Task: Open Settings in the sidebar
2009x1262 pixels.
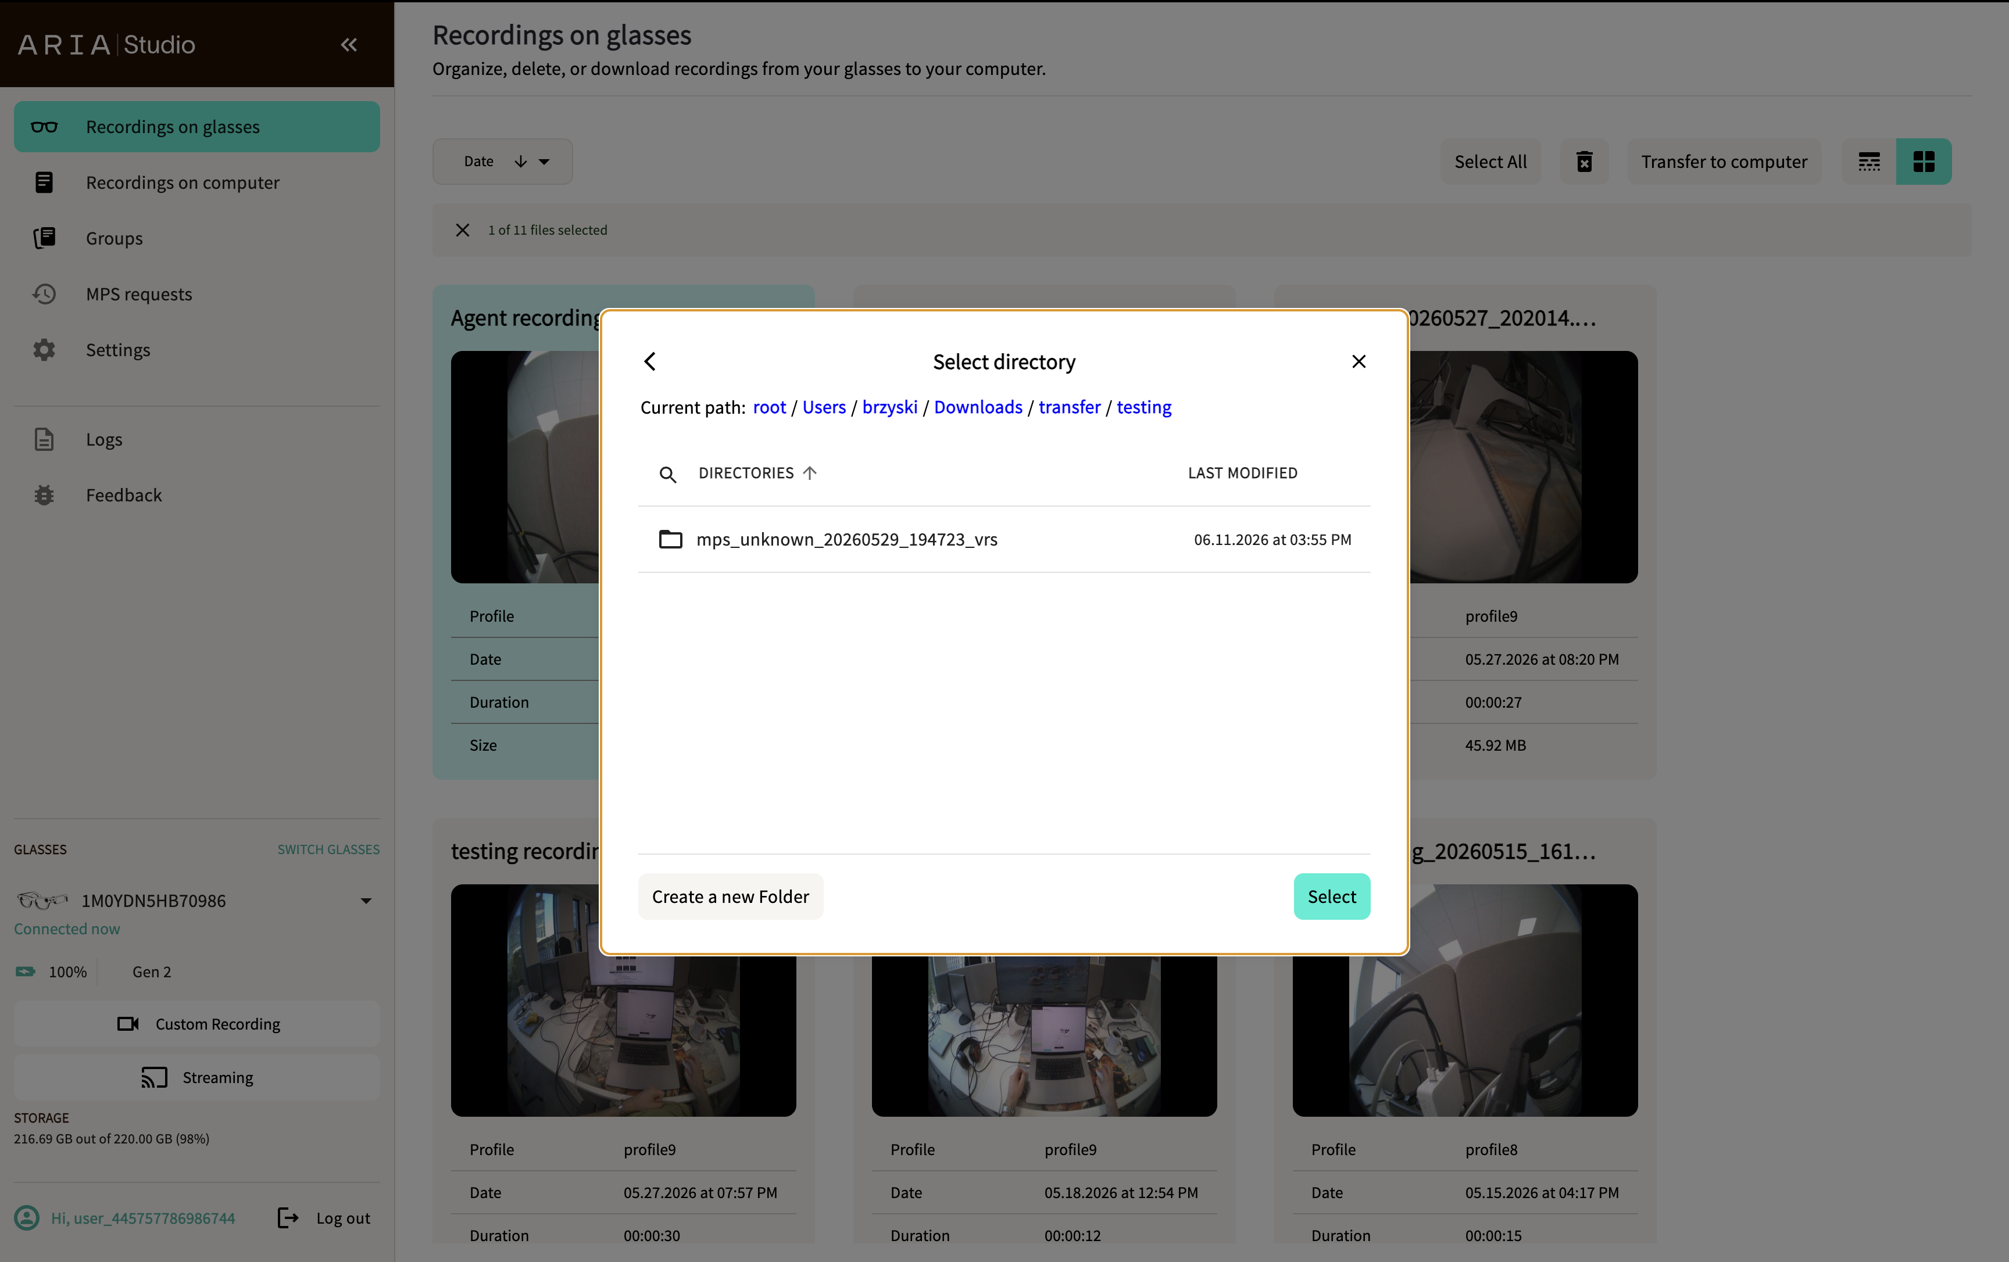Action: tap(197, 349)
